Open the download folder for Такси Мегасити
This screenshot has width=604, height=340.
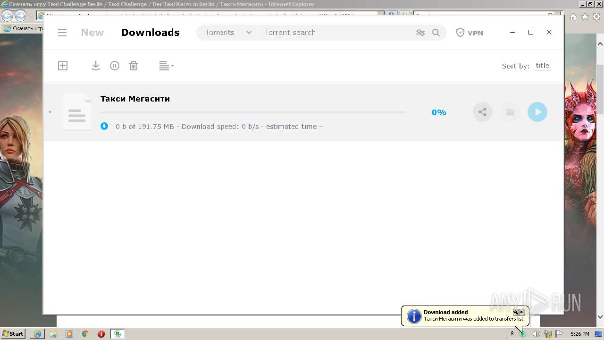pyautogui.click(x=510, y=112)
